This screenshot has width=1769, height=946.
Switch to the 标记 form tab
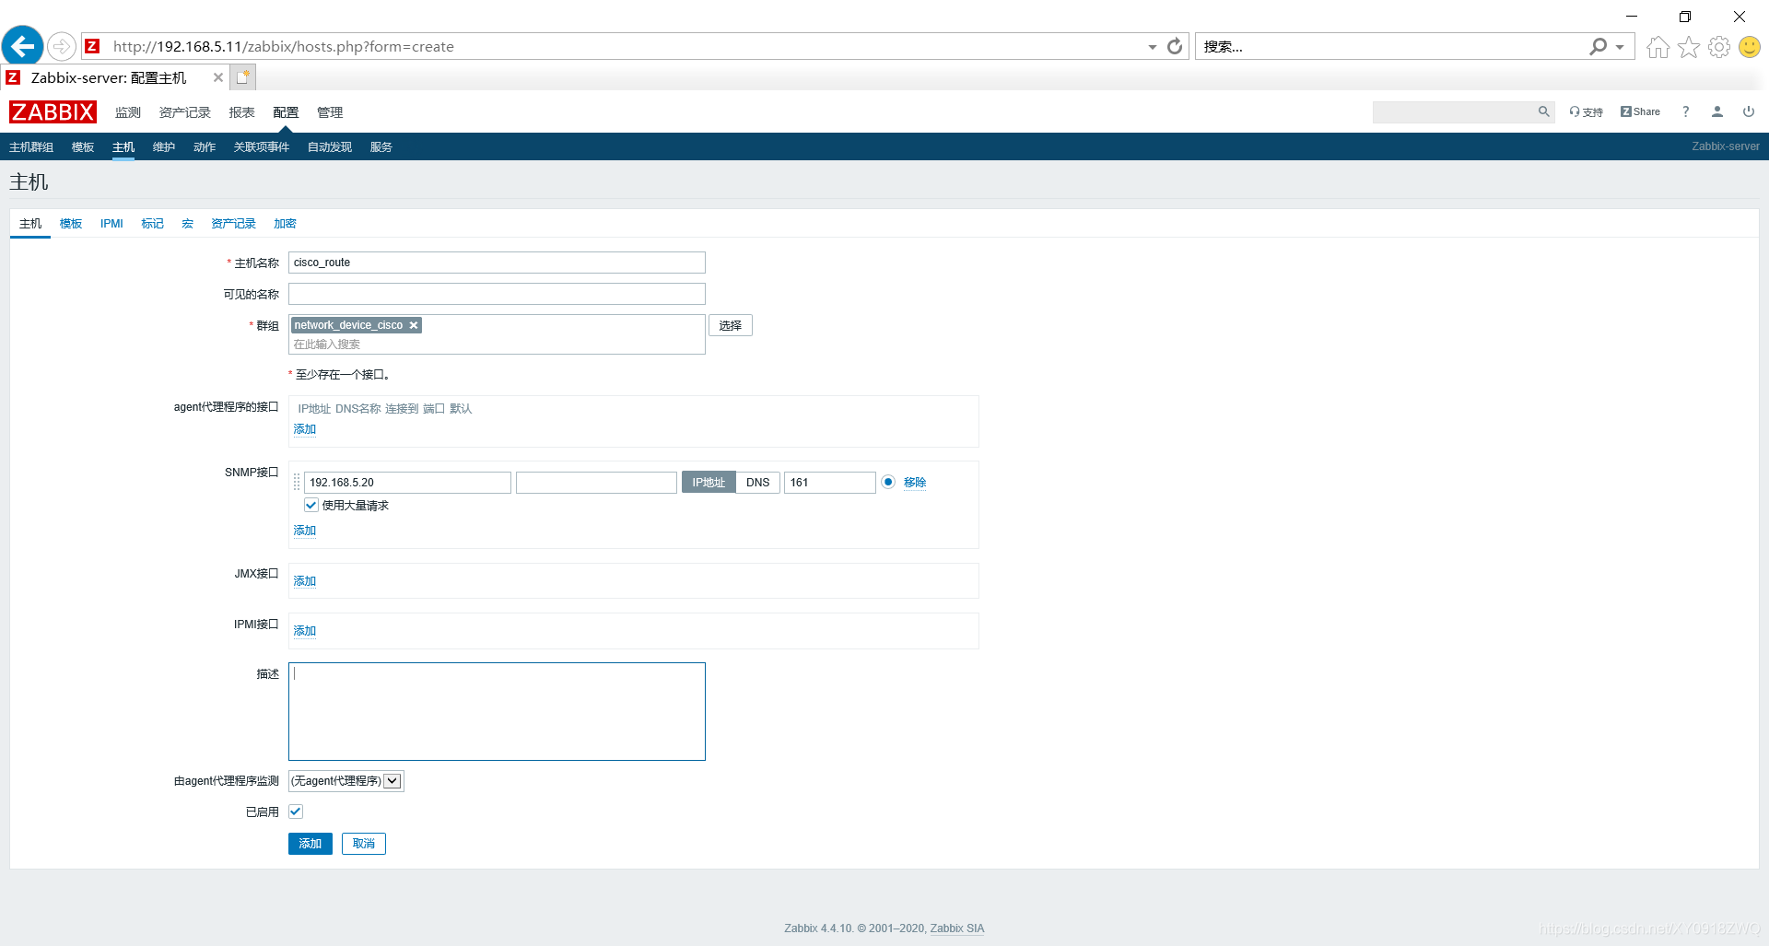tap(152, 224)
